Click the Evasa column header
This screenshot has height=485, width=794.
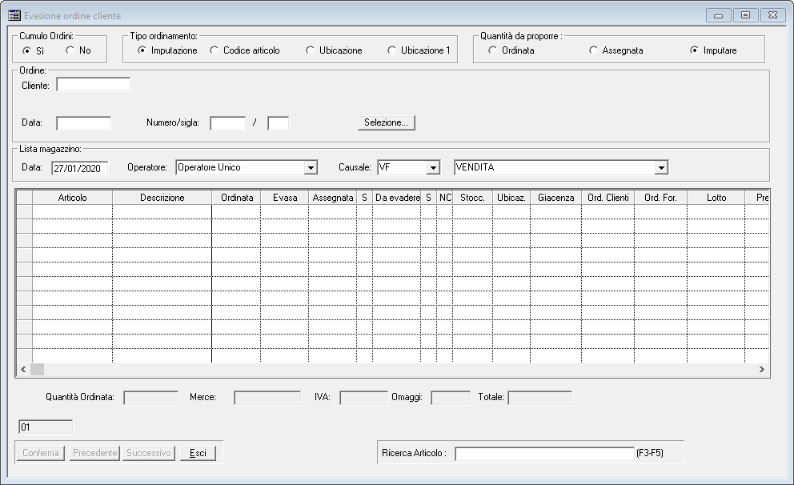point(285,198)
